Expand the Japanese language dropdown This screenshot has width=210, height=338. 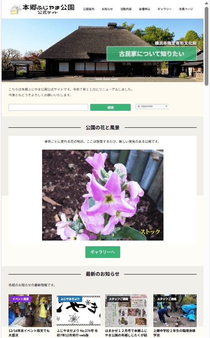pos(152,106)
